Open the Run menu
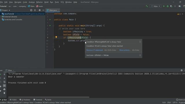 pyautogui.click(x=51, y=2)
